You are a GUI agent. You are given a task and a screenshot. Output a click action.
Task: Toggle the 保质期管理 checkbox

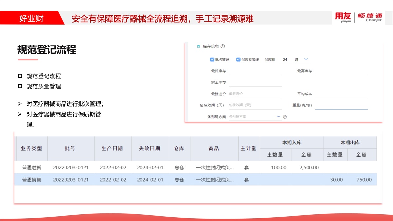pos(238,60)
